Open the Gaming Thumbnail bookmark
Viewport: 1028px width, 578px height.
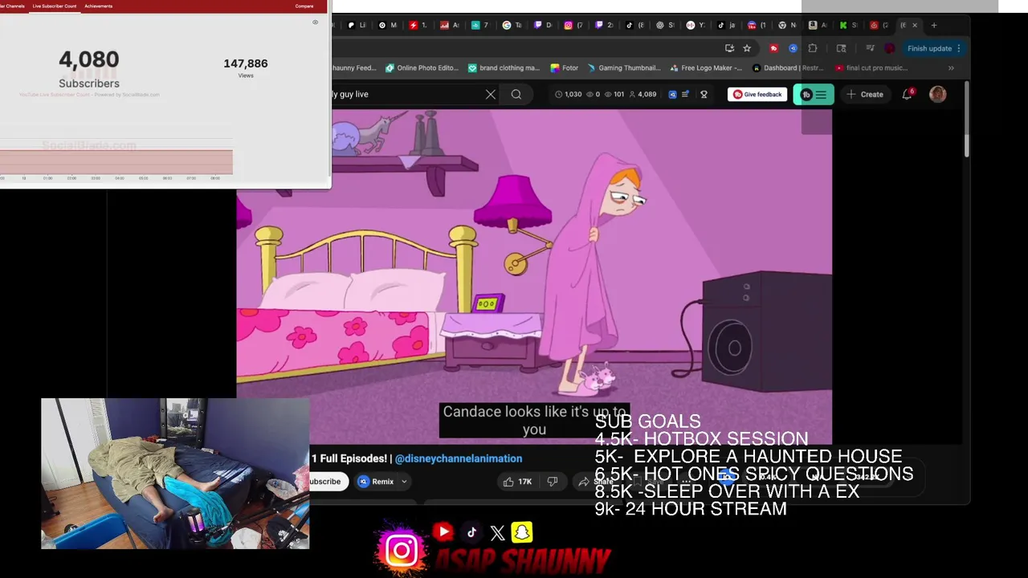pos(623,68)
